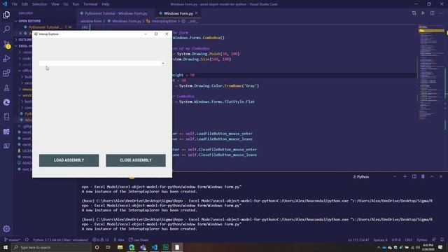Open Cortana circle on taskbar

(97, 247)
